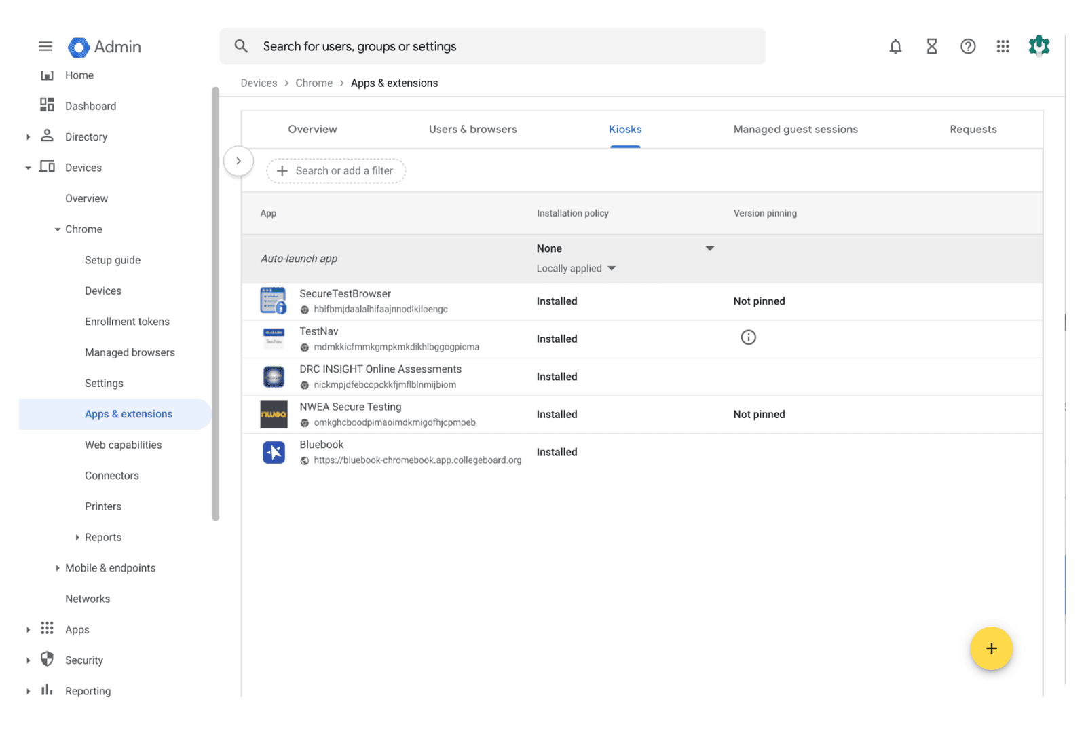Click the account profile avatar
Image resolution: width=1086 pixels, height=729 pixels.
point(1038,46)
